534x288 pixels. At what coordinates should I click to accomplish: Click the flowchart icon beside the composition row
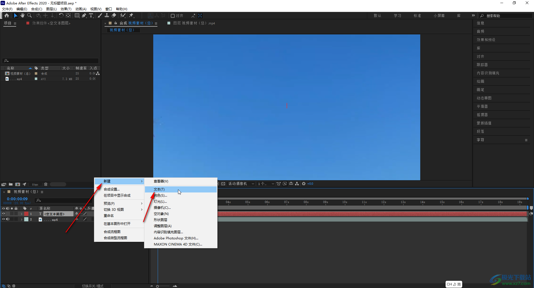(x=98, y=74)
